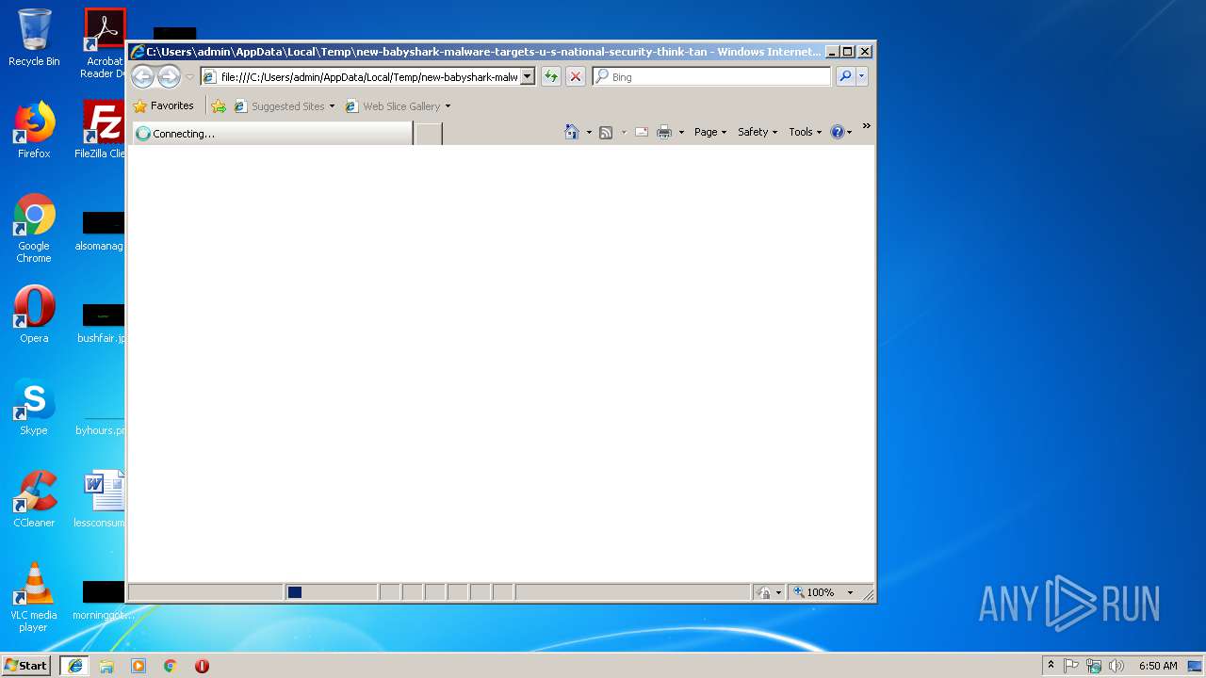The width and height of the screenshot is (1206, 678).
Task: Click the status bar progress indicator
Action: (x=331, y=592)
